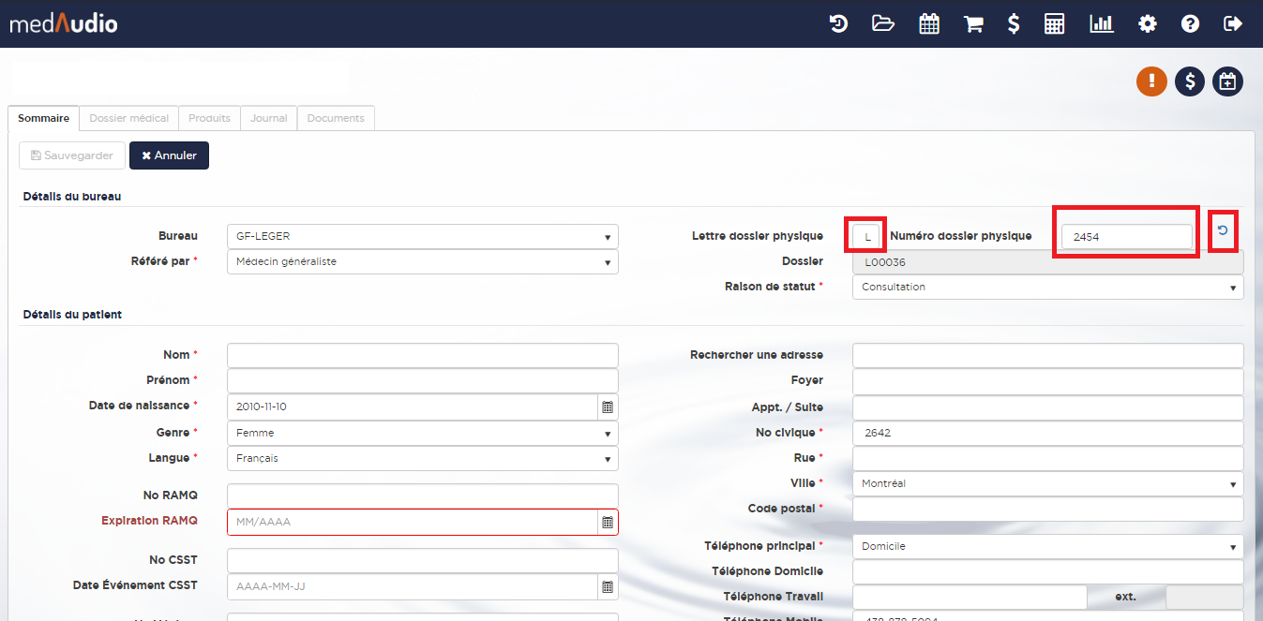The image size is (1263, 621).
Task: Open the calculator icon in navbar
Action: tap(1054, 24)
